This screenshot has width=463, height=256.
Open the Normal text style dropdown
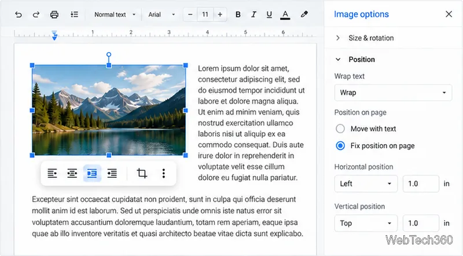tap(115, 14)
